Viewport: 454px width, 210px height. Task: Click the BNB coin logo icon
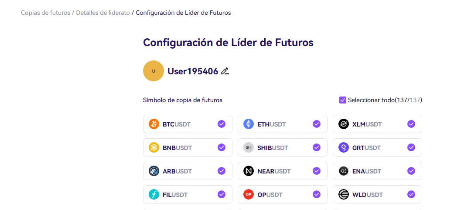(154, 148)
